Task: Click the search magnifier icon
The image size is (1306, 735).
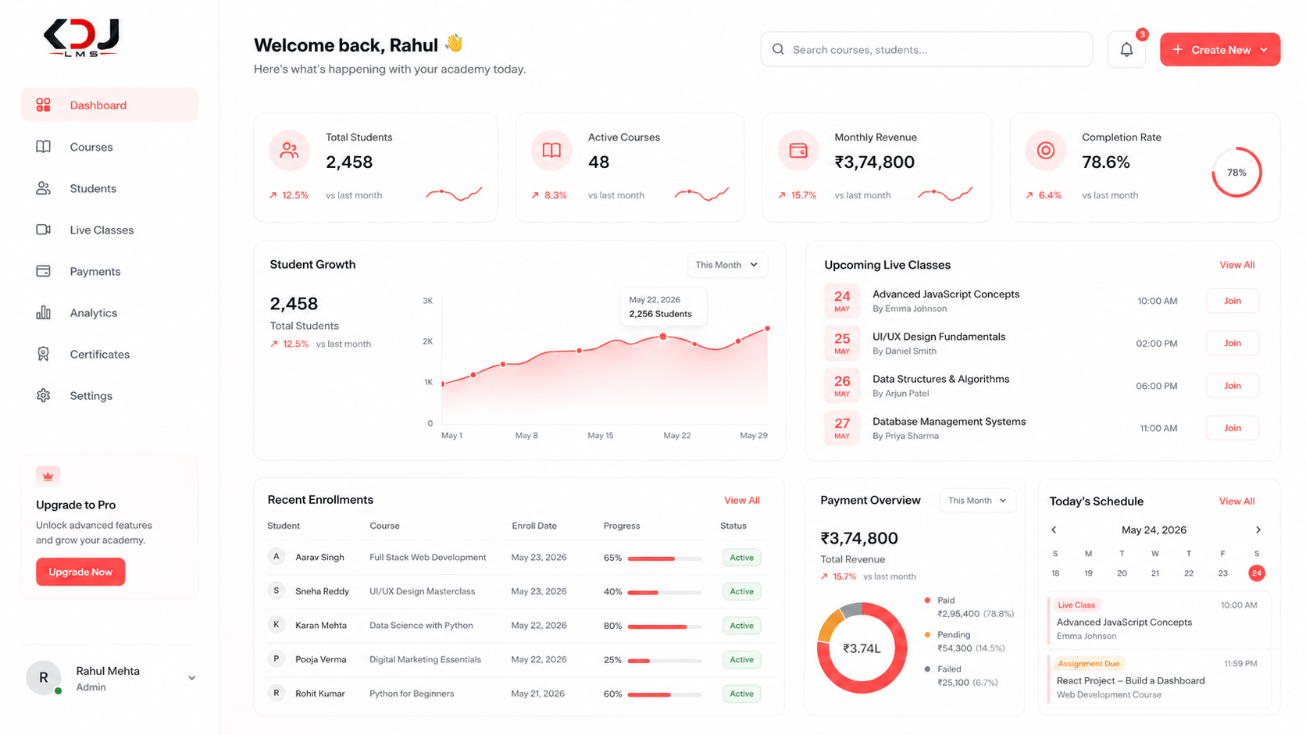Action: (778, 49)
